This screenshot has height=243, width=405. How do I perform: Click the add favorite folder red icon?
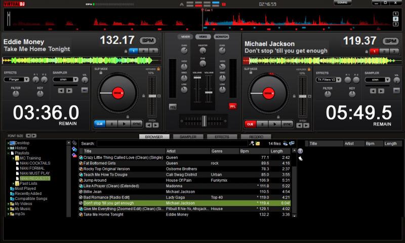tap(74, 155)
